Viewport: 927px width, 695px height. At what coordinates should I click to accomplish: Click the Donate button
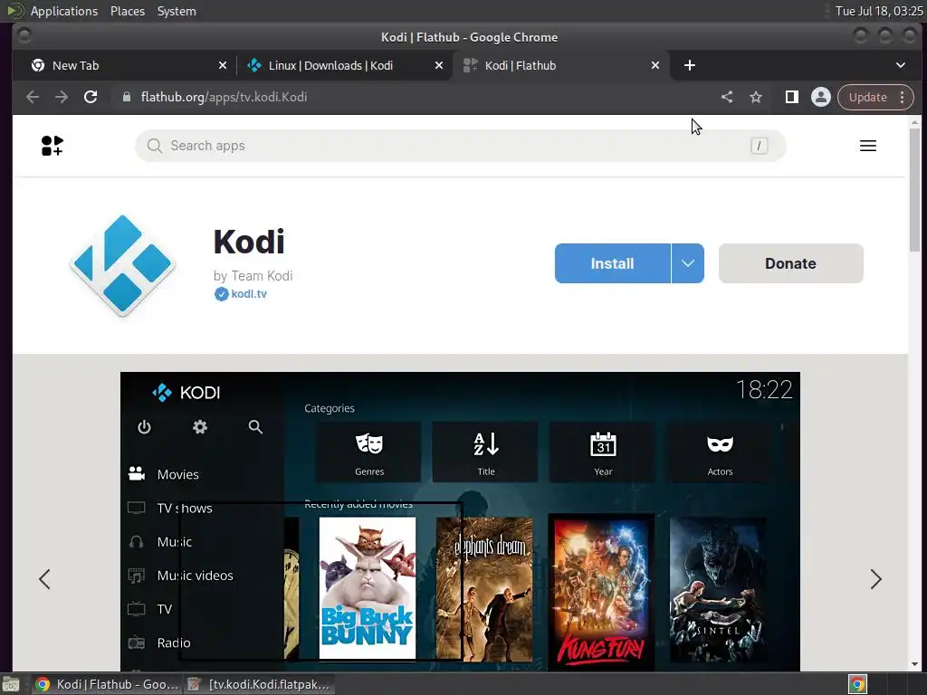click(x=790, y=263)
